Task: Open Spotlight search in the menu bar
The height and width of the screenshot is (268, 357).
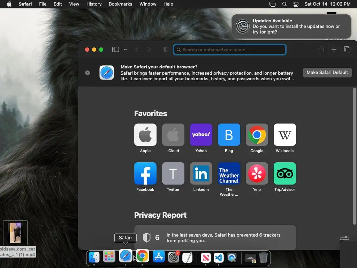Action: (x=284, y=4)
